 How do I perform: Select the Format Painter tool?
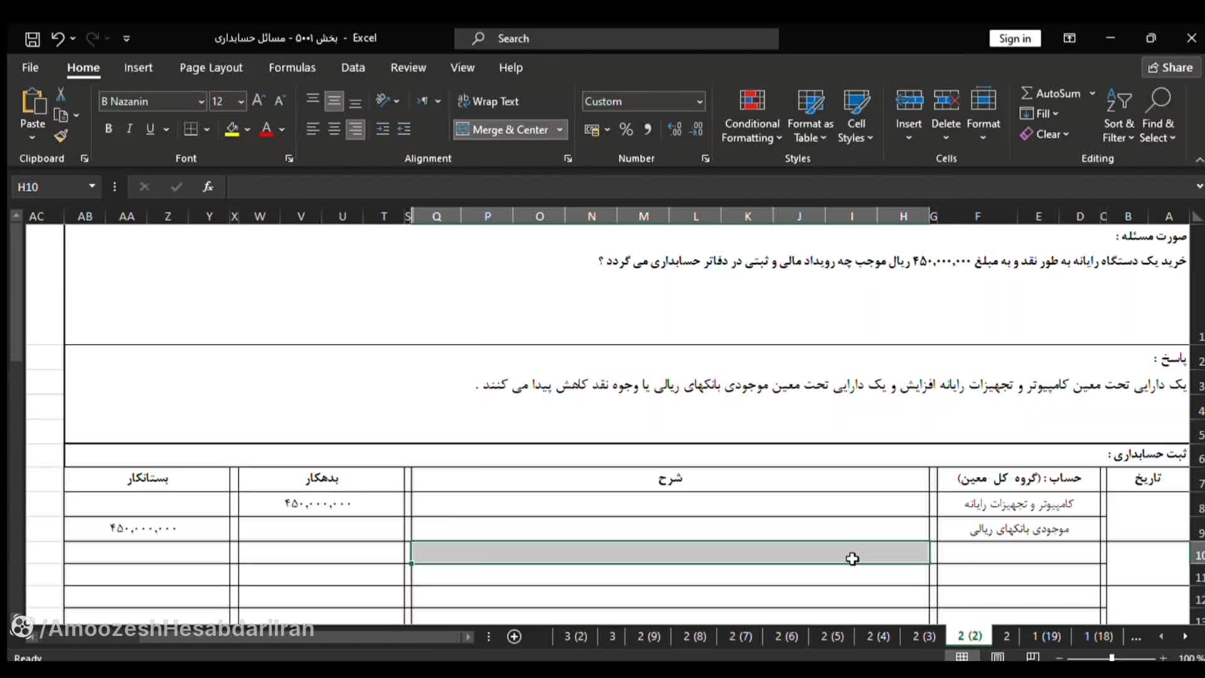pos(60,136)
